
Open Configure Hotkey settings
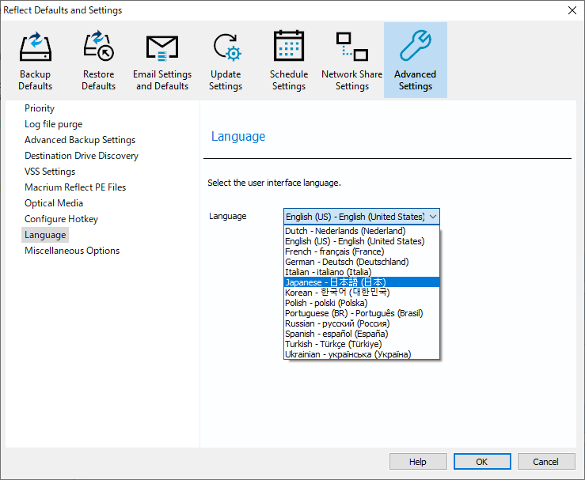click(x=61, y=219)
